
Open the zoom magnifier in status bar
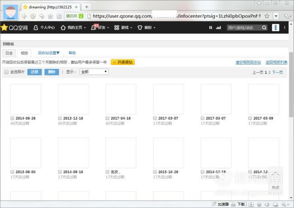(284, 204)
